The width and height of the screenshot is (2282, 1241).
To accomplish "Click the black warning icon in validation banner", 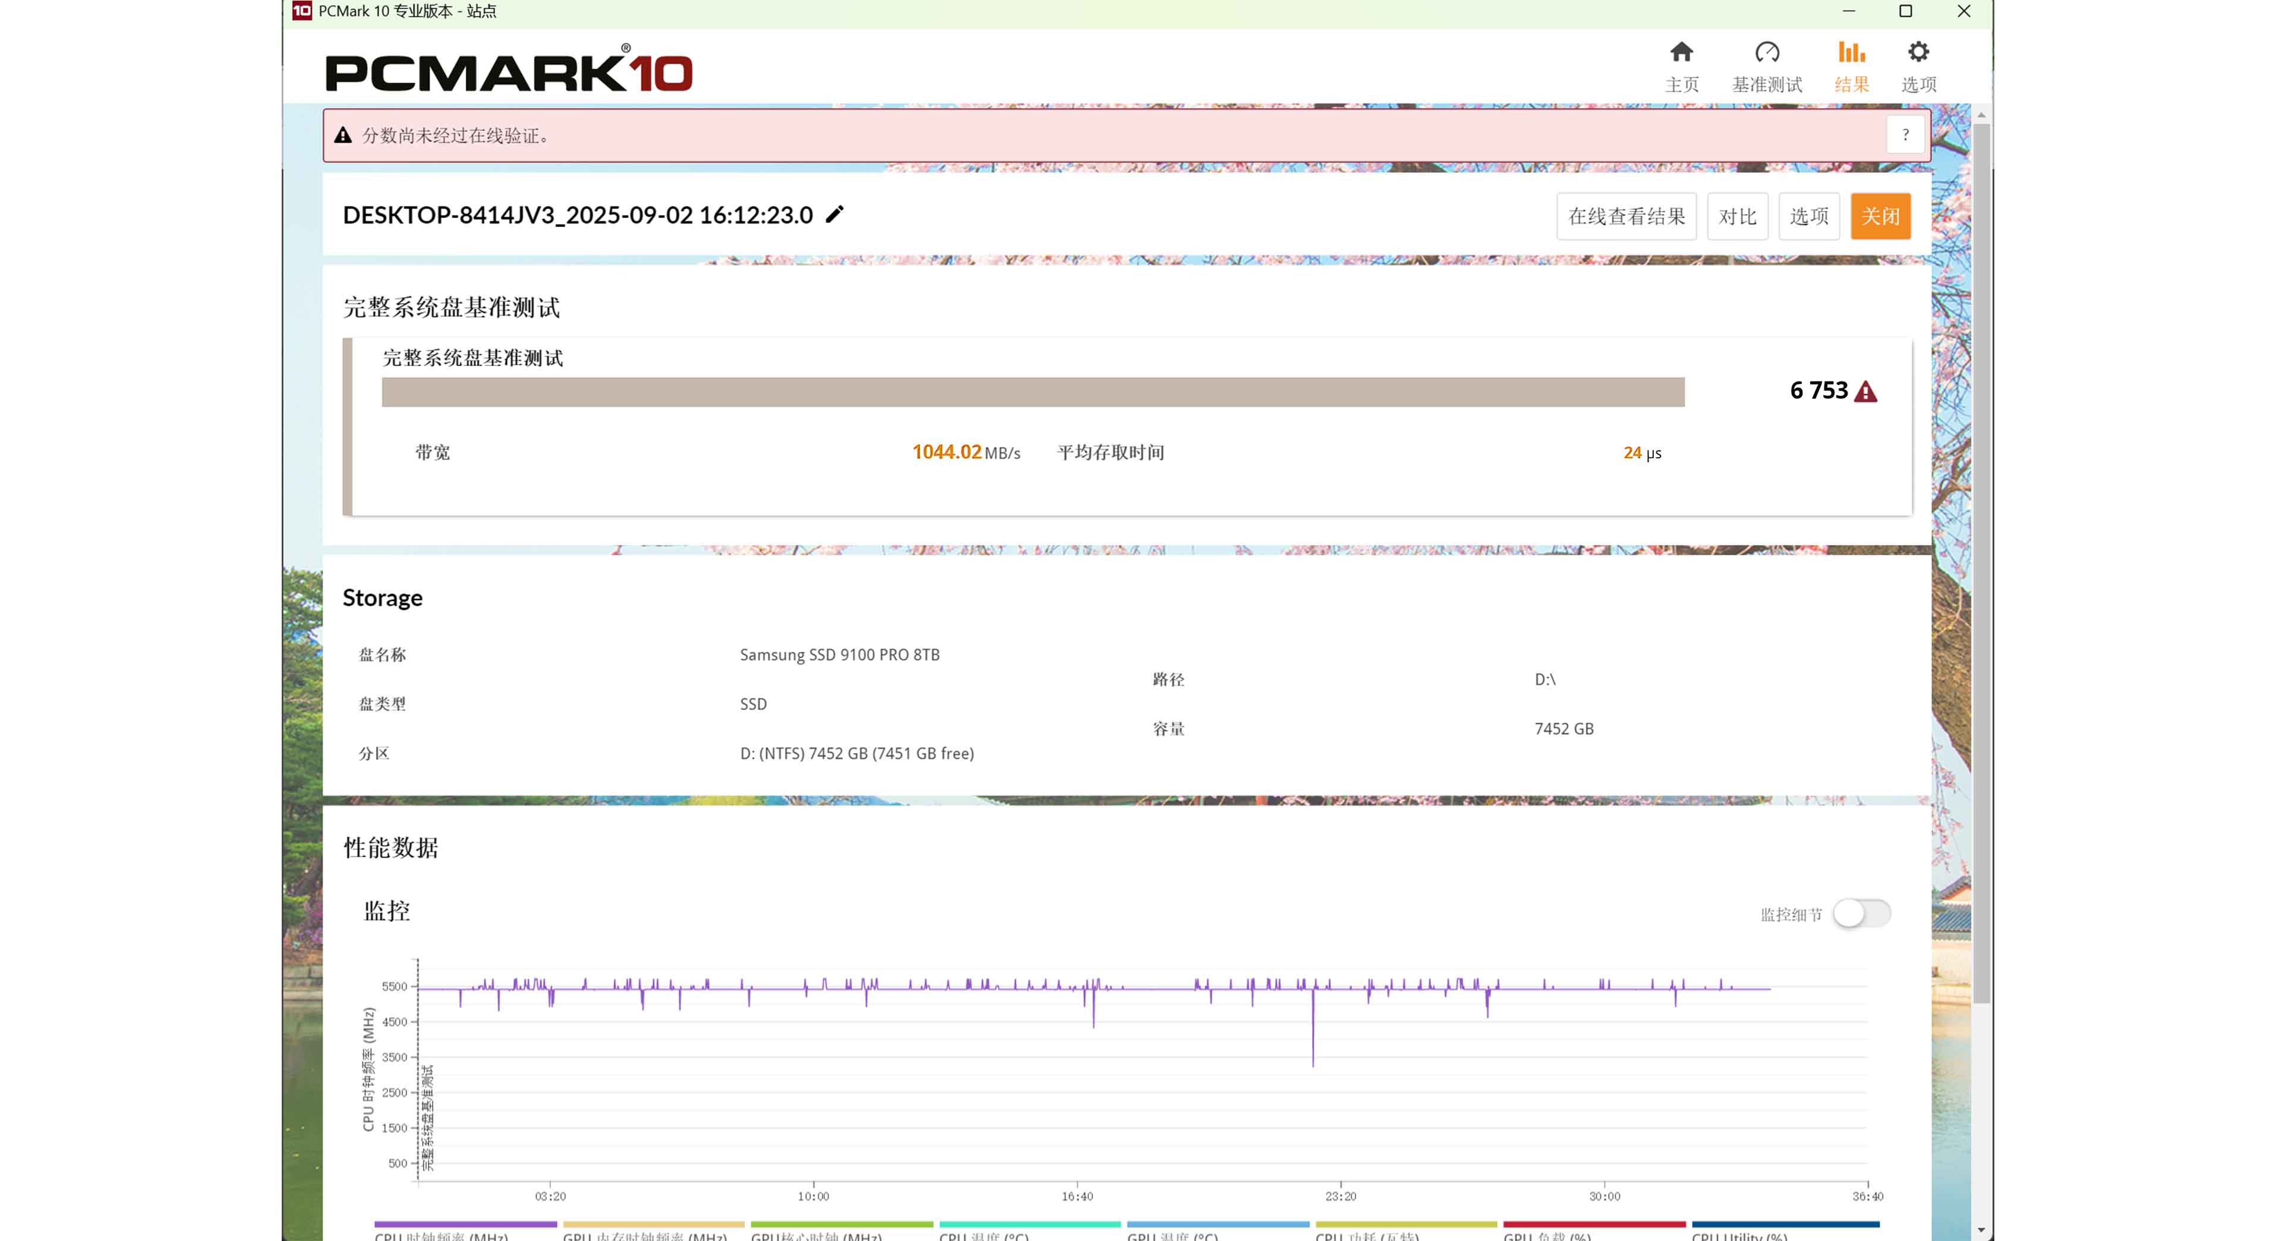I will (x=343, y=136).
